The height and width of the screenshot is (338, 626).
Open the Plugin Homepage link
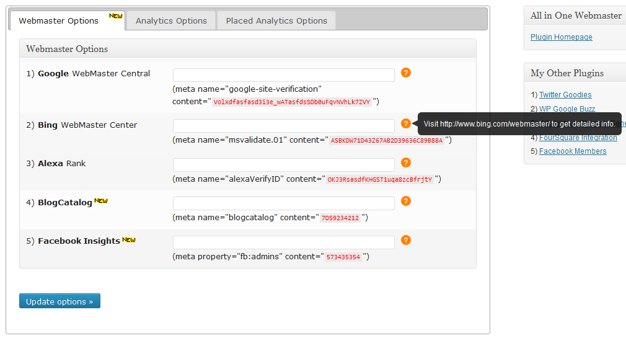562,37
